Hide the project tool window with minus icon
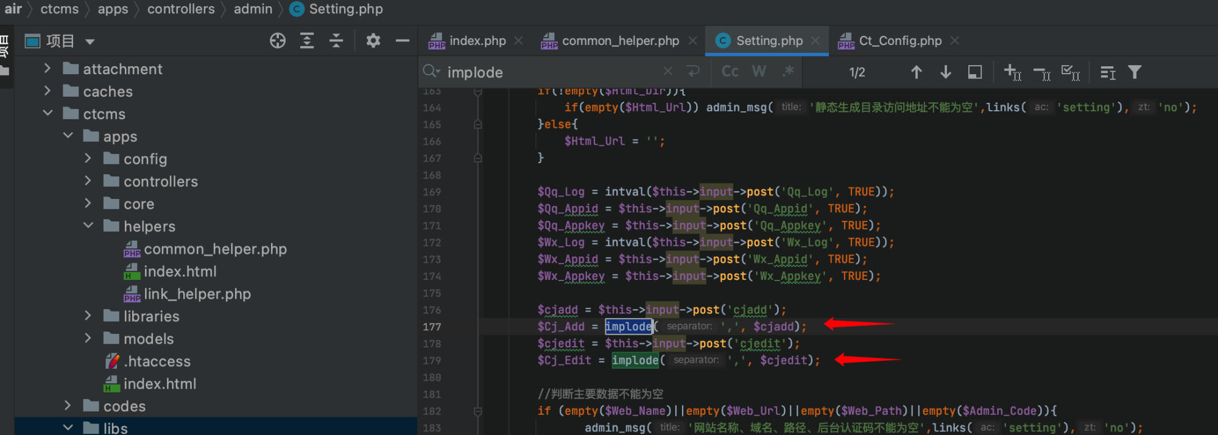1218x435 pixels. pos(403,41)
